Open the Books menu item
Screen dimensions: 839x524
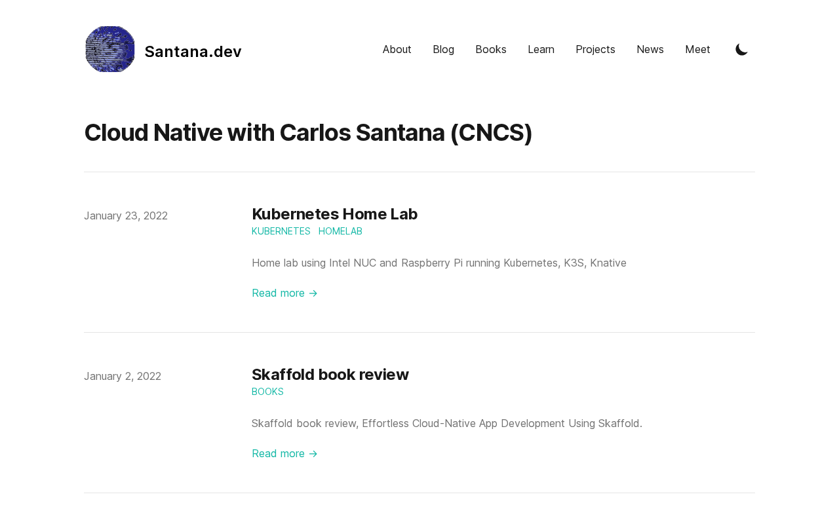[490, 49]
